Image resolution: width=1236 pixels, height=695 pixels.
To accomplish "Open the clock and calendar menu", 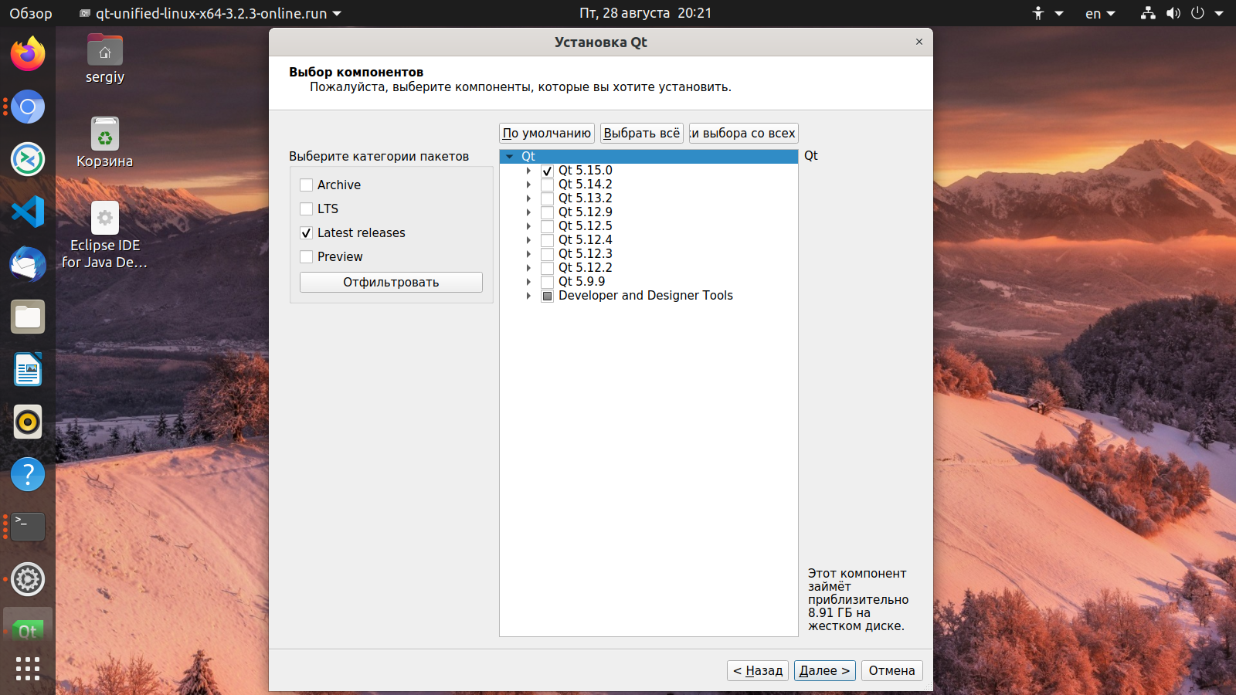I will point(645,13).
